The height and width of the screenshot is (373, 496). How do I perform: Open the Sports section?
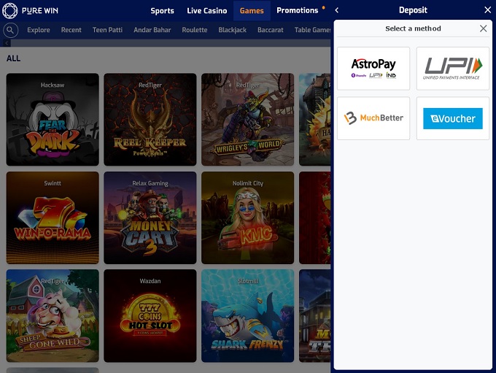coord(162,11)
